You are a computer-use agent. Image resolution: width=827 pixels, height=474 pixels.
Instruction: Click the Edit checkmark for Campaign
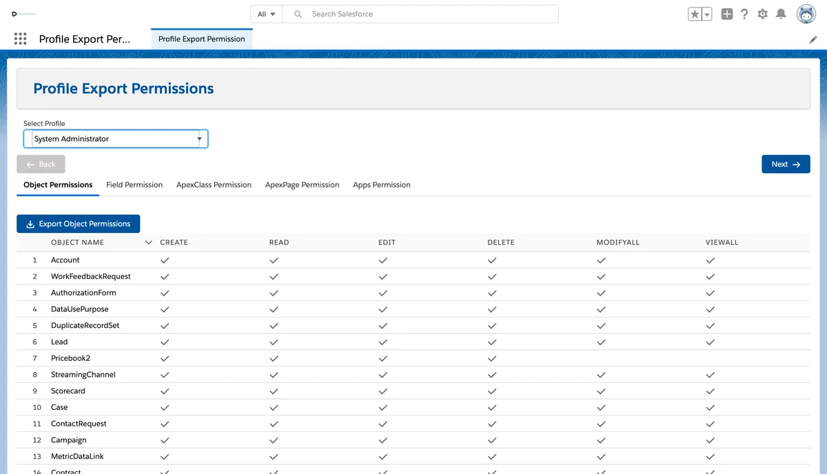pyautogui.click(x=383, y=440)
